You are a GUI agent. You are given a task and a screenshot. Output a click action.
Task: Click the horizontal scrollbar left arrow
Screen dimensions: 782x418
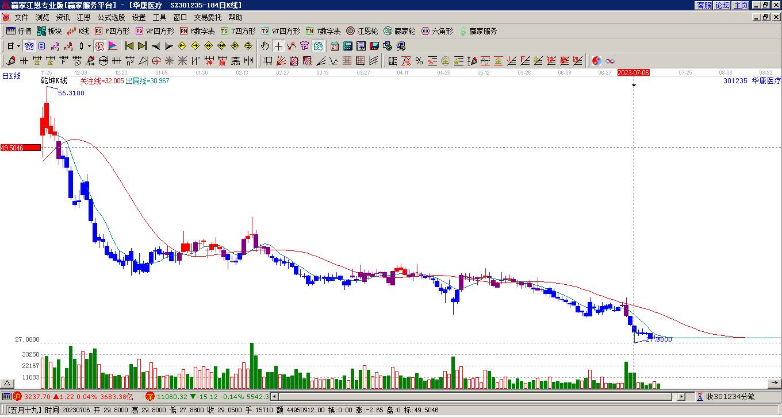(275, 396)
